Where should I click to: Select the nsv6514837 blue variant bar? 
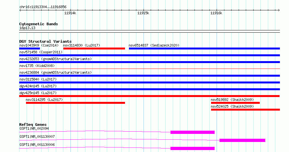(204, 49)
